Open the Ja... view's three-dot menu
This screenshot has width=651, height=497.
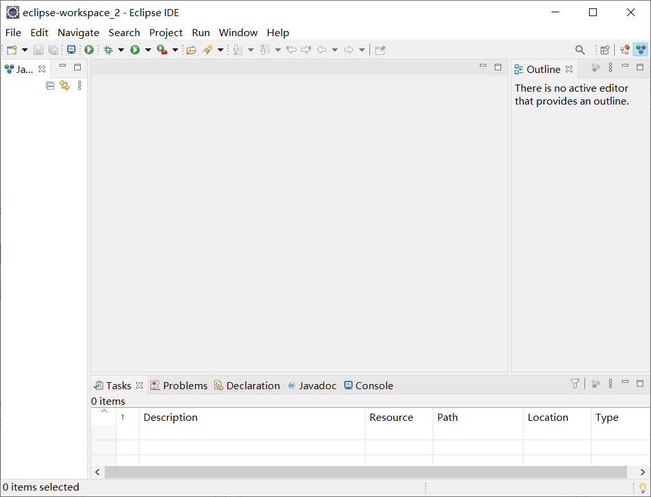click(x=79, y=85)
